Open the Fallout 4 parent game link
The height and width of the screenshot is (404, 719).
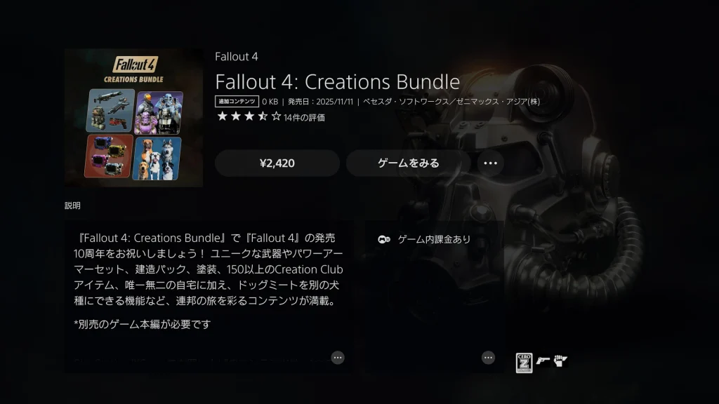[237, 56]
